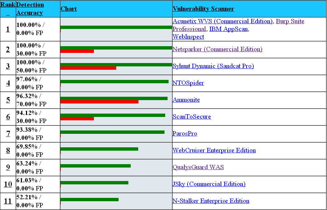The height and width of the screenshot is (210, 327).
Task: Select the 100.00% / 50.00% FP cell
Action: coord(38,66)
